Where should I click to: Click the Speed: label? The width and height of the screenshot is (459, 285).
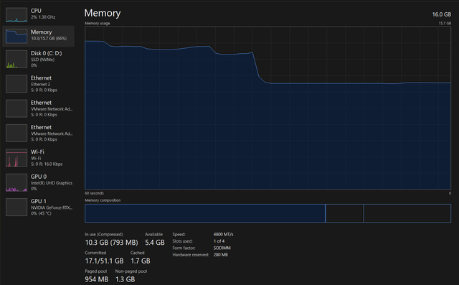point(179,234)
